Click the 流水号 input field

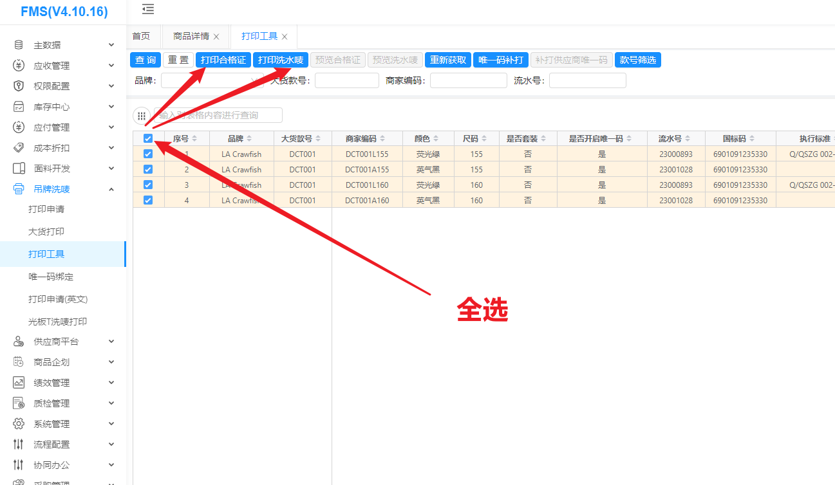(587, 80)
